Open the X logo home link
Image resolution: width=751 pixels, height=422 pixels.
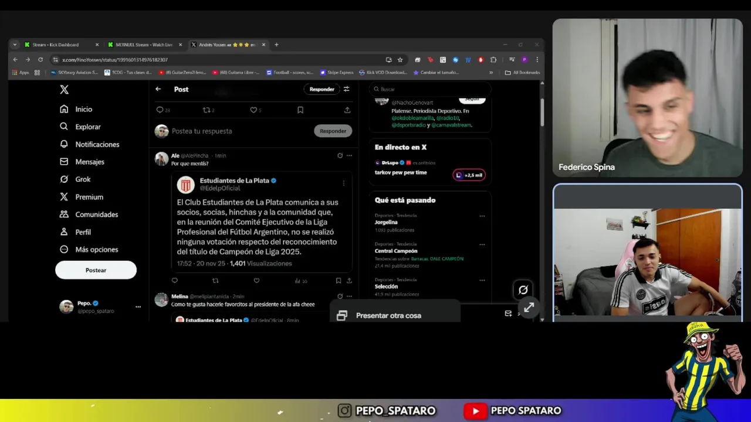click(65, 90)
